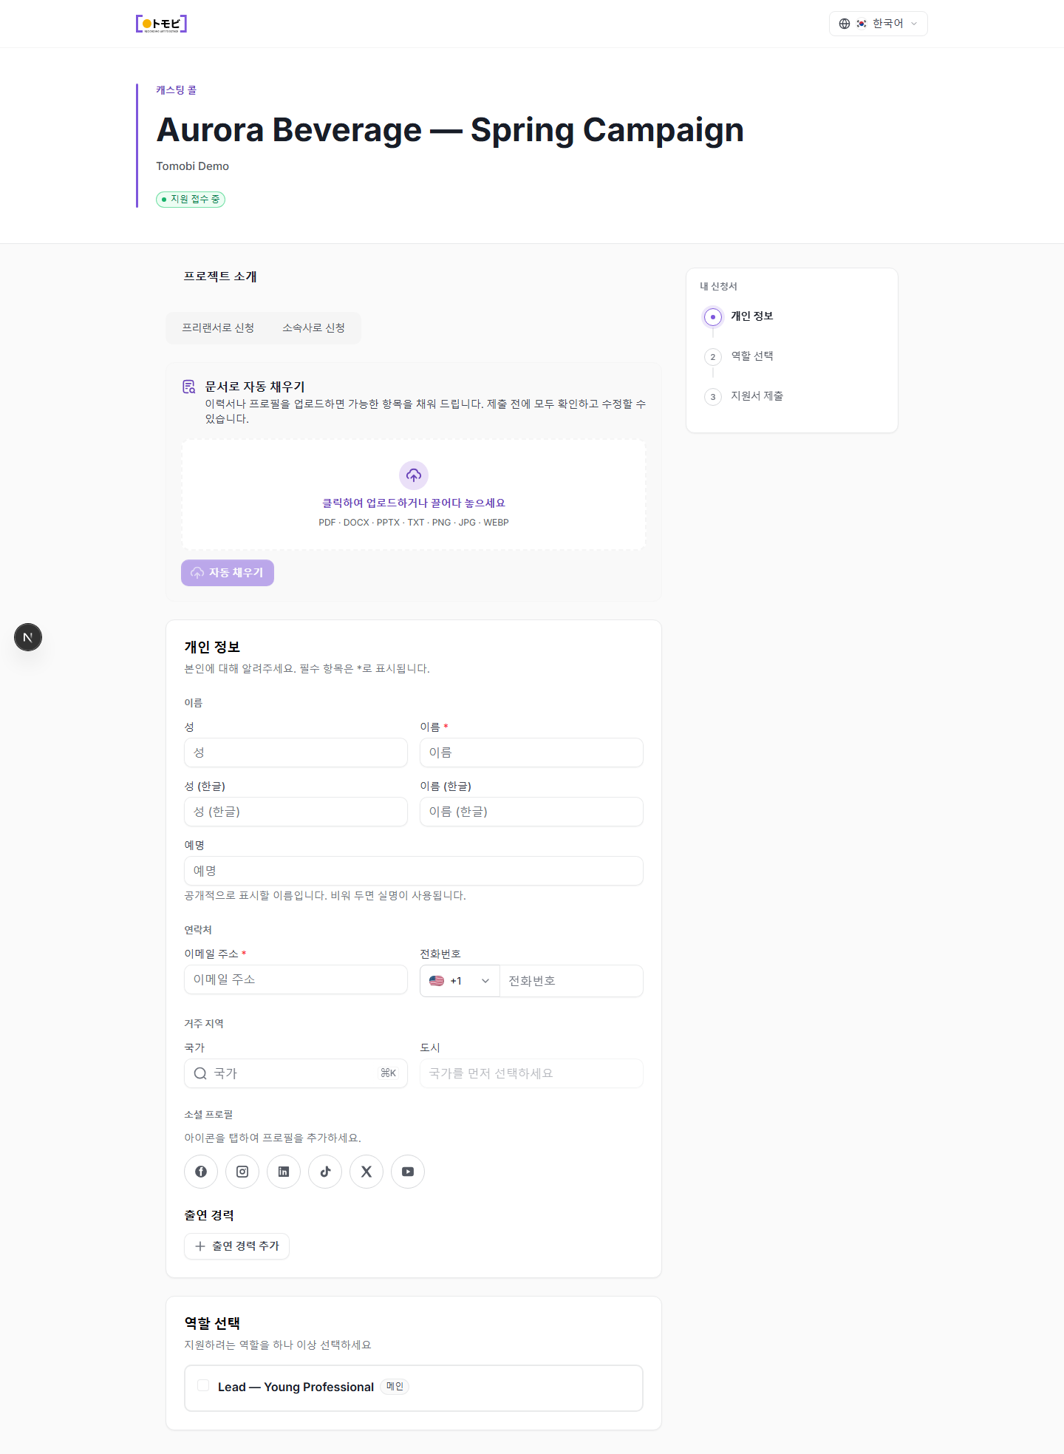Focus the 예명 stage name field
1064x1454 pixels.
click(x=414, y=871)
